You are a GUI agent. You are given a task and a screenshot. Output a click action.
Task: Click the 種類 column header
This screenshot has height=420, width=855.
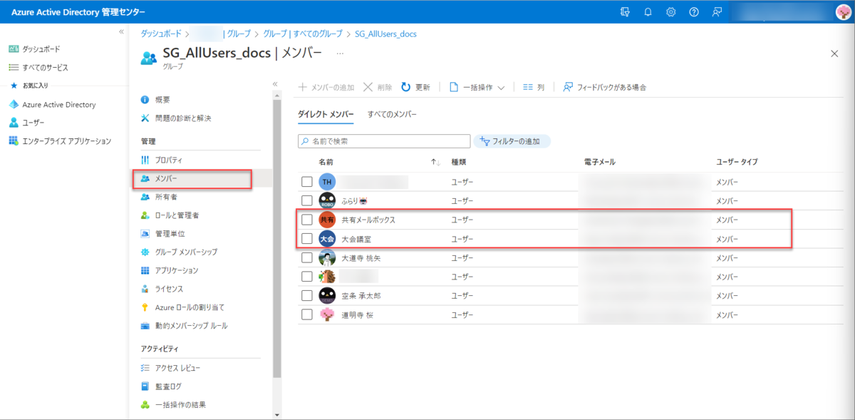[459, 163]
